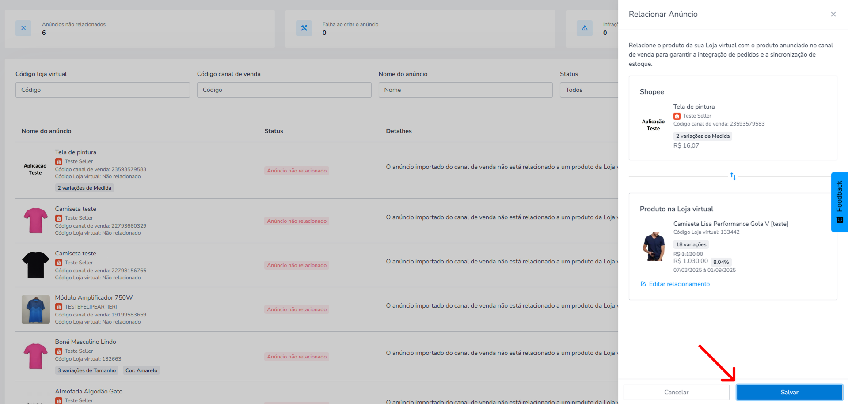Image resolution: width=848 pixels, height=404 pixels.
Task: Close the Relacionar Anúncio panel
Action: tap(833, 14)
